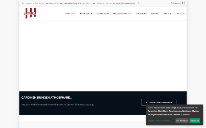Click the Schreiben Sie uns text
This screenshot has width=206, height=128.
coord(104,3)
